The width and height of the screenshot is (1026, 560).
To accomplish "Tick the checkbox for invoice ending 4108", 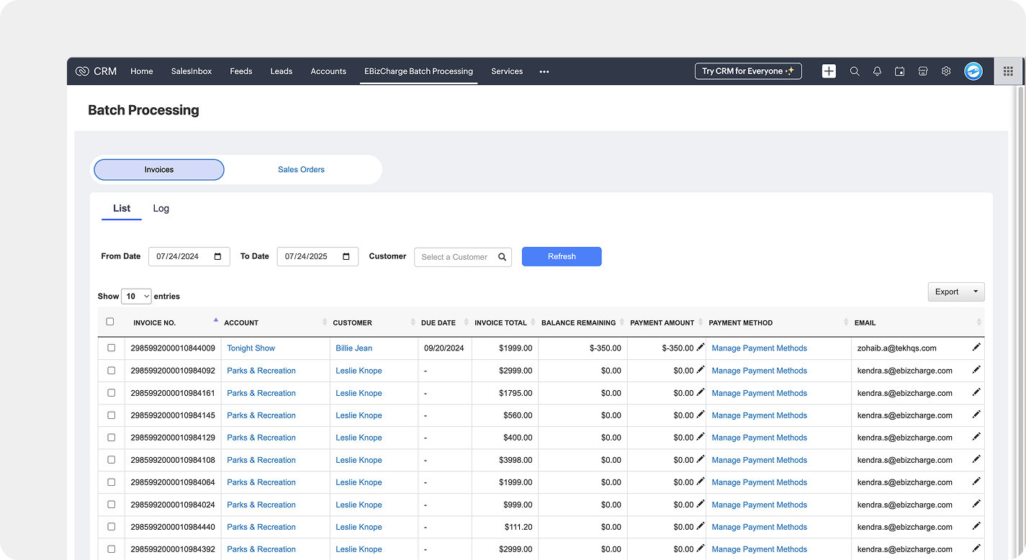I will [112, 460].
